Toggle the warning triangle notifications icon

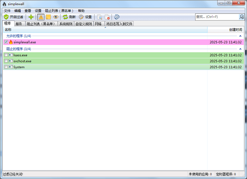tap(41, 17)
